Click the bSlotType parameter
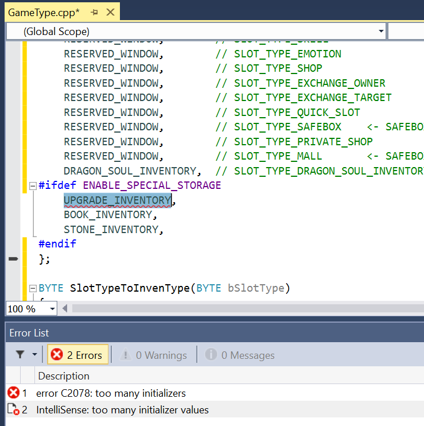 click(x=256, y=288)
